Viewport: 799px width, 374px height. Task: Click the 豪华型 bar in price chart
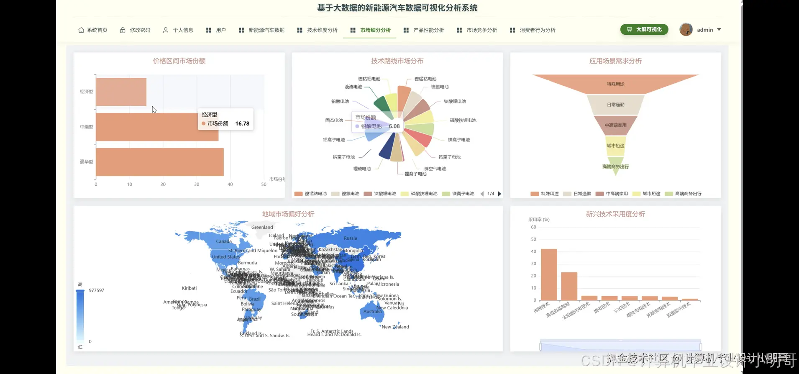(160, 162)
